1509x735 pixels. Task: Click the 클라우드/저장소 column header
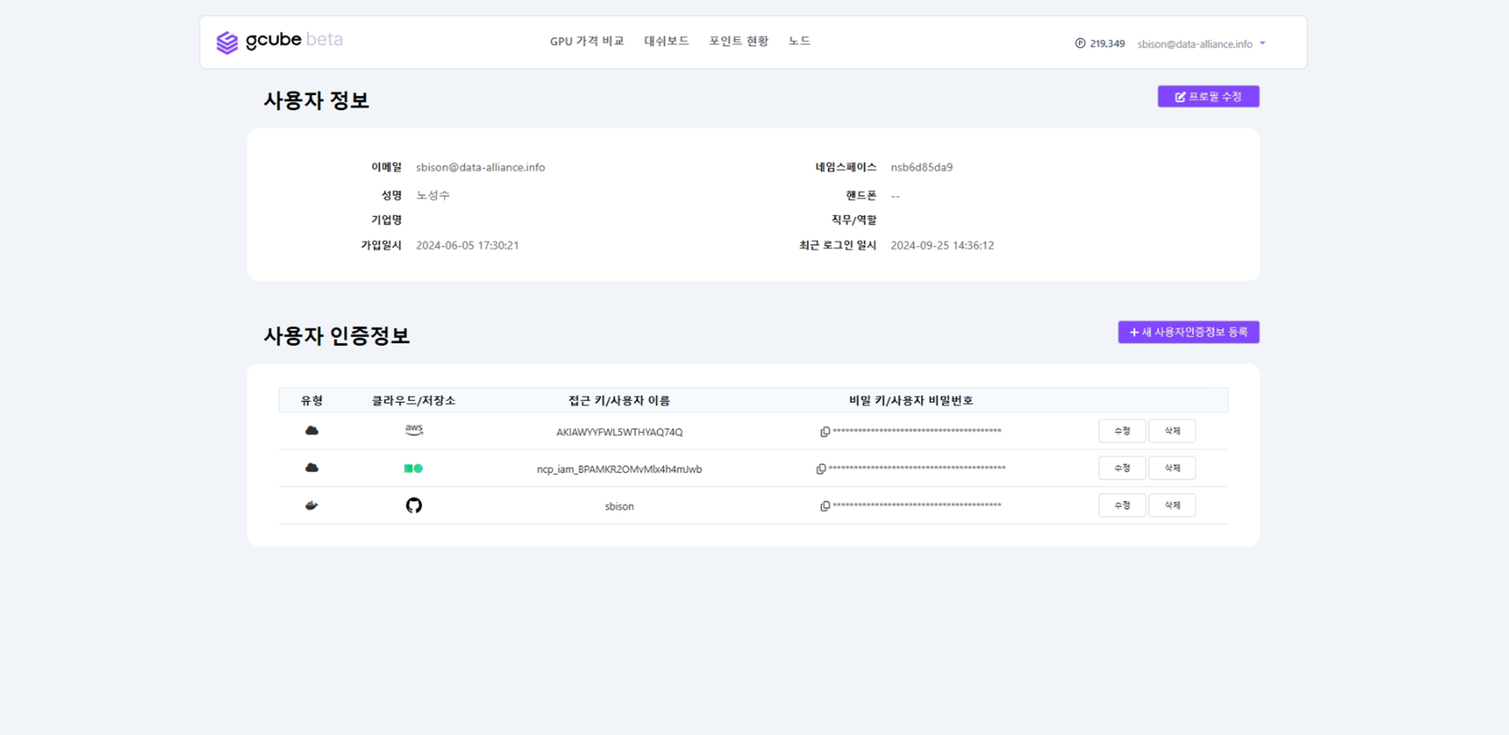click(x=413, y=400)
